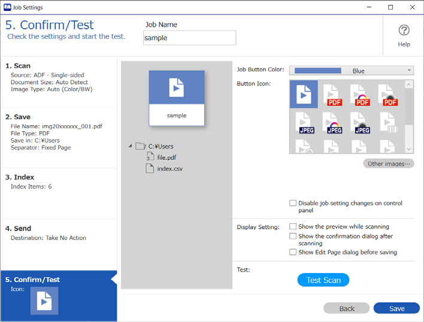Start the Test Scan
The width and height of the screenshot is (424, 322).
point(323,280)
